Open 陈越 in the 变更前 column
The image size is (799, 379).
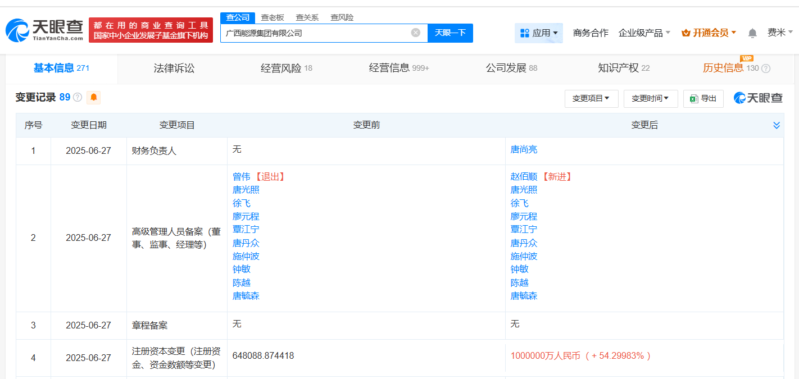coord(242,282)
